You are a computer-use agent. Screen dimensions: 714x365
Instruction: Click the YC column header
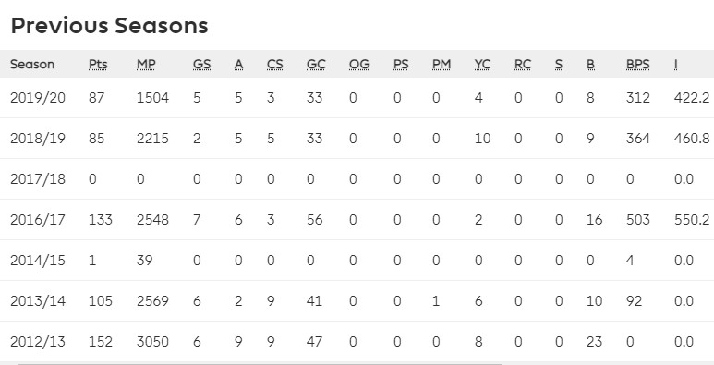click(x=482, y=65)
